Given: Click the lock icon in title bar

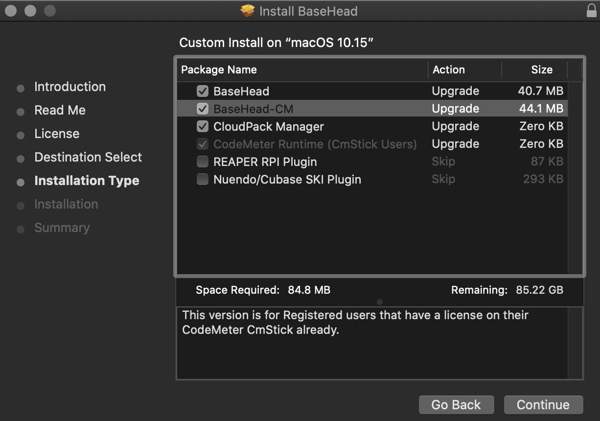Looking at the screenshot, I should [591, 10].
